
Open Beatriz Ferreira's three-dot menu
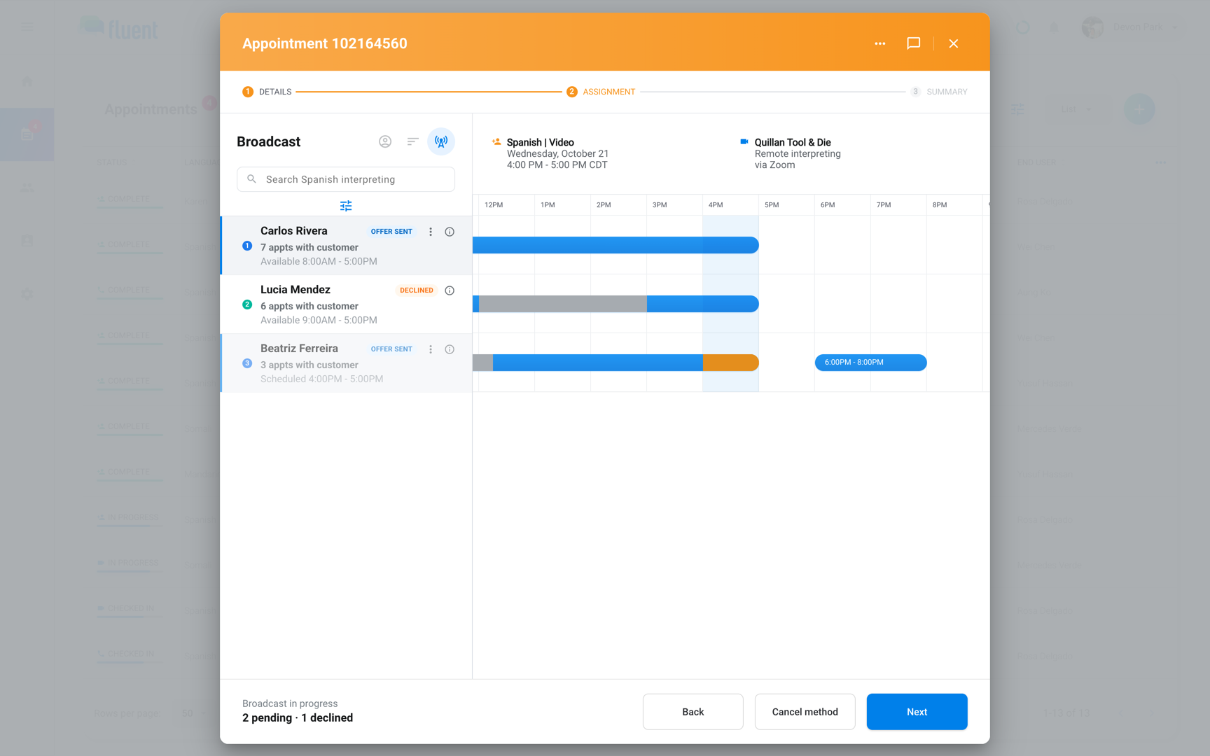[431, 349]
